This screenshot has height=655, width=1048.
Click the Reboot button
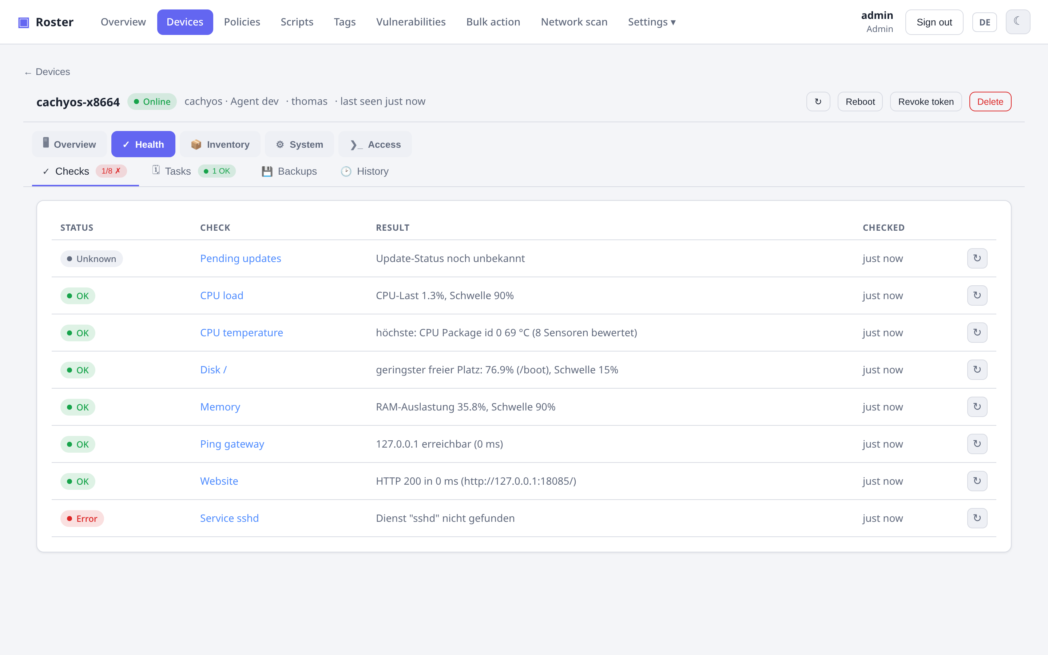(860, 102)
